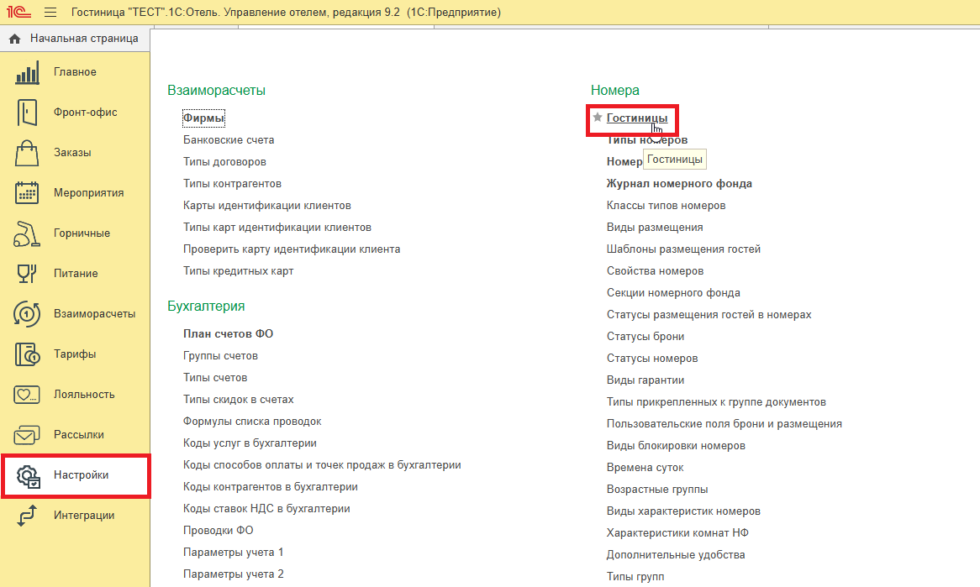
Task: Open Коды услуг в бухгалтерии
Action: click(x=250, y=443)
